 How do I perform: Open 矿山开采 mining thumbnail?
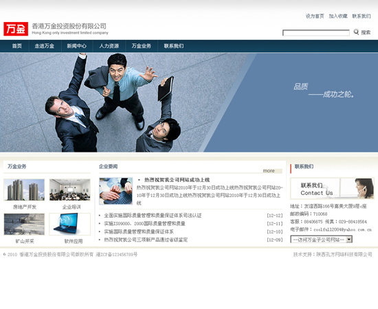click(24, 225)
